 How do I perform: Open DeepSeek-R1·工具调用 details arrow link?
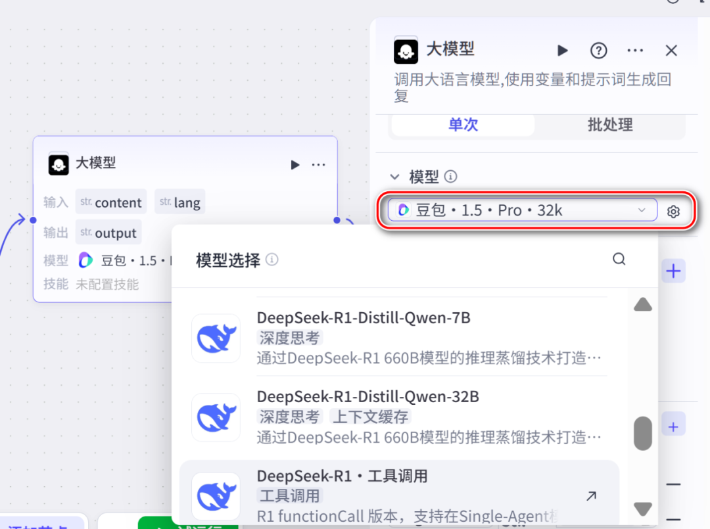[x=591, y=496]
